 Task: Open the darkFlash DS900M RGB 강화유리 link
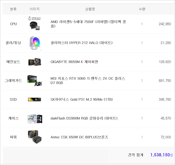tap(84, 118)
